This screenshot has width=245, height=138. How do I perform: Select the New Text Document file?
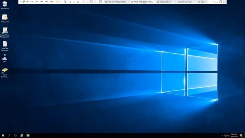coord(5,46)
